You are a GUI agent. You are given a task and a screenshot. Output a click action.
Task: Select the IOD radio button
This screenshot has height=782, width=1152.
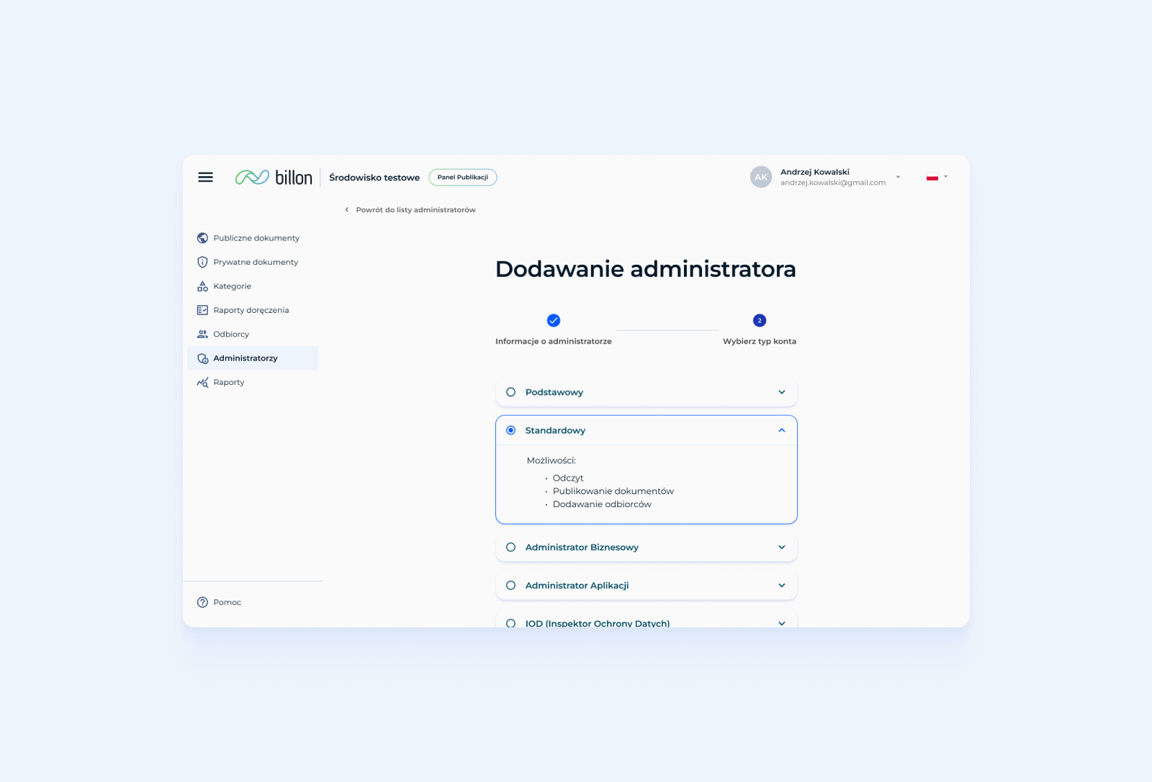510,623
